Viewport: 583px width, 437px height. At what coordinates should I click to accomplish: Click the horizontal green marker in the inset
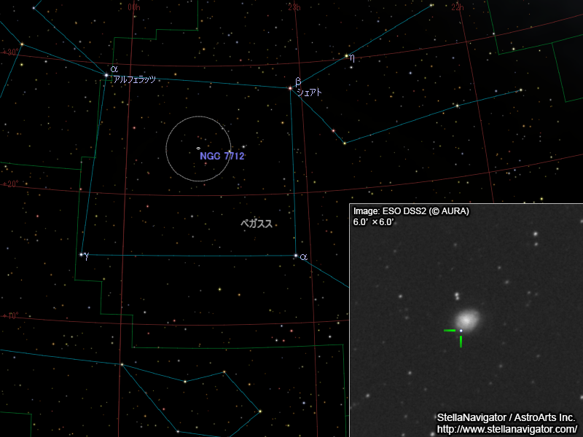click(450, 331)
